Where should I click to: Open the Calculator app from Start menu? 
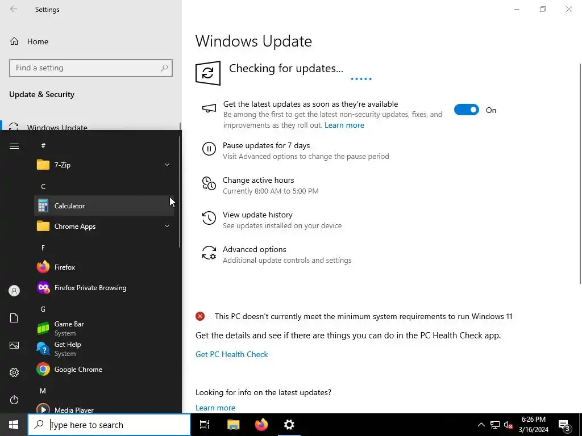[x=104, y=206]
